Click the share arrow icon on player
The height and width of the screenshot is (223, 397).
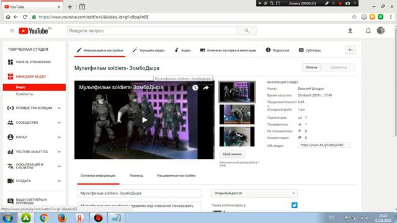(205, 87)
